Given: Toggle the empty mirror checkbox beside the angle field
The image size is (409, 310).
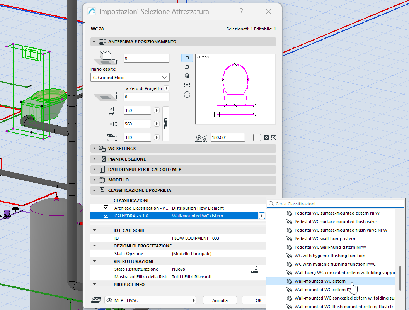Looking at the screenshot, I should coord(257,137).
